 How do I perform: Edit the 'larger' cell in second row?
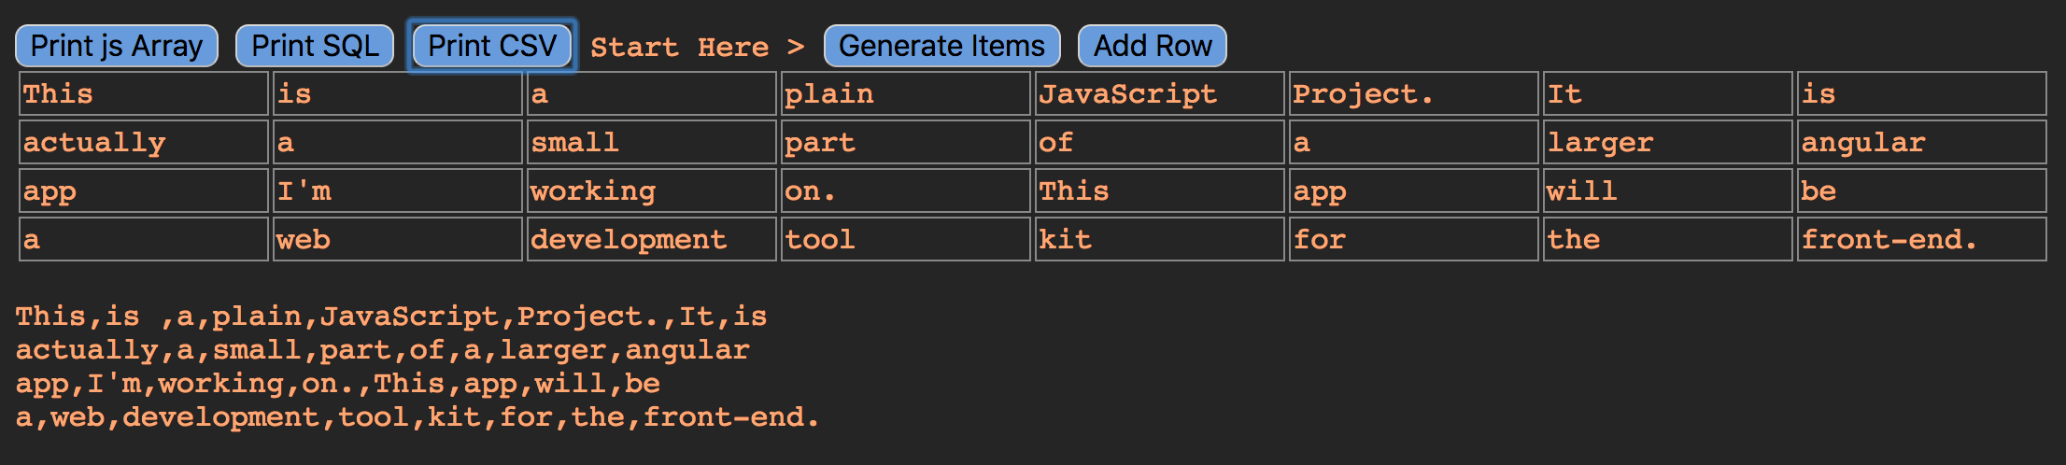tap(1668, 142)
